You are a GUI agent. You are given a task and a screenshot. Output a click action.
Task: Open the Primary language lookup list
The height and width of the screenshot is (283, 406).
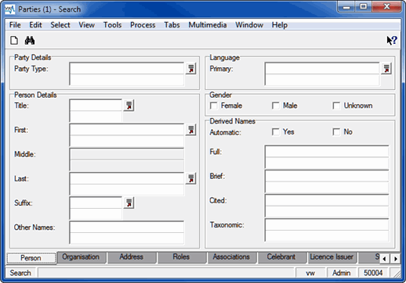[386, 69]
